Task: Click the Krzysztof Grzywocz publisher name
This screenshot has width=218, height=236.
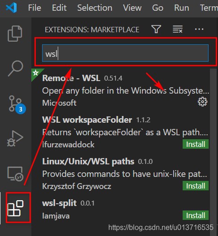Action: [77, 186]
